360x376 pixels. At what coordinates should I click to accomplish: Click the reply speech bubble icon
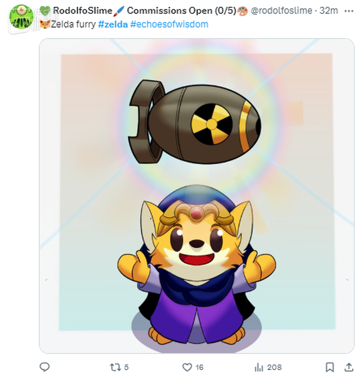pos(44,367)
